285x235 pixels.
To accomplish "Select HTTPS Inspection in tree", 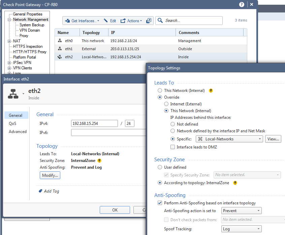I will pos(28,46).
